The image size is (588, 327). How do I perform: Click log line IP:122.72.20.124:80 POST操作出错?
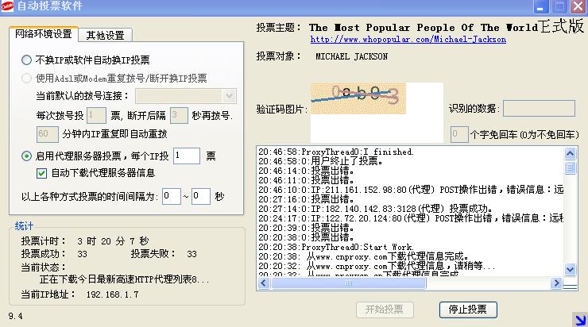tap(411, 218)
